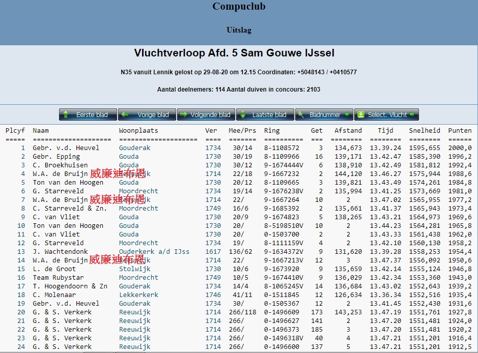
Task: Click Ver code 1746
Action: tap(213, 295)
